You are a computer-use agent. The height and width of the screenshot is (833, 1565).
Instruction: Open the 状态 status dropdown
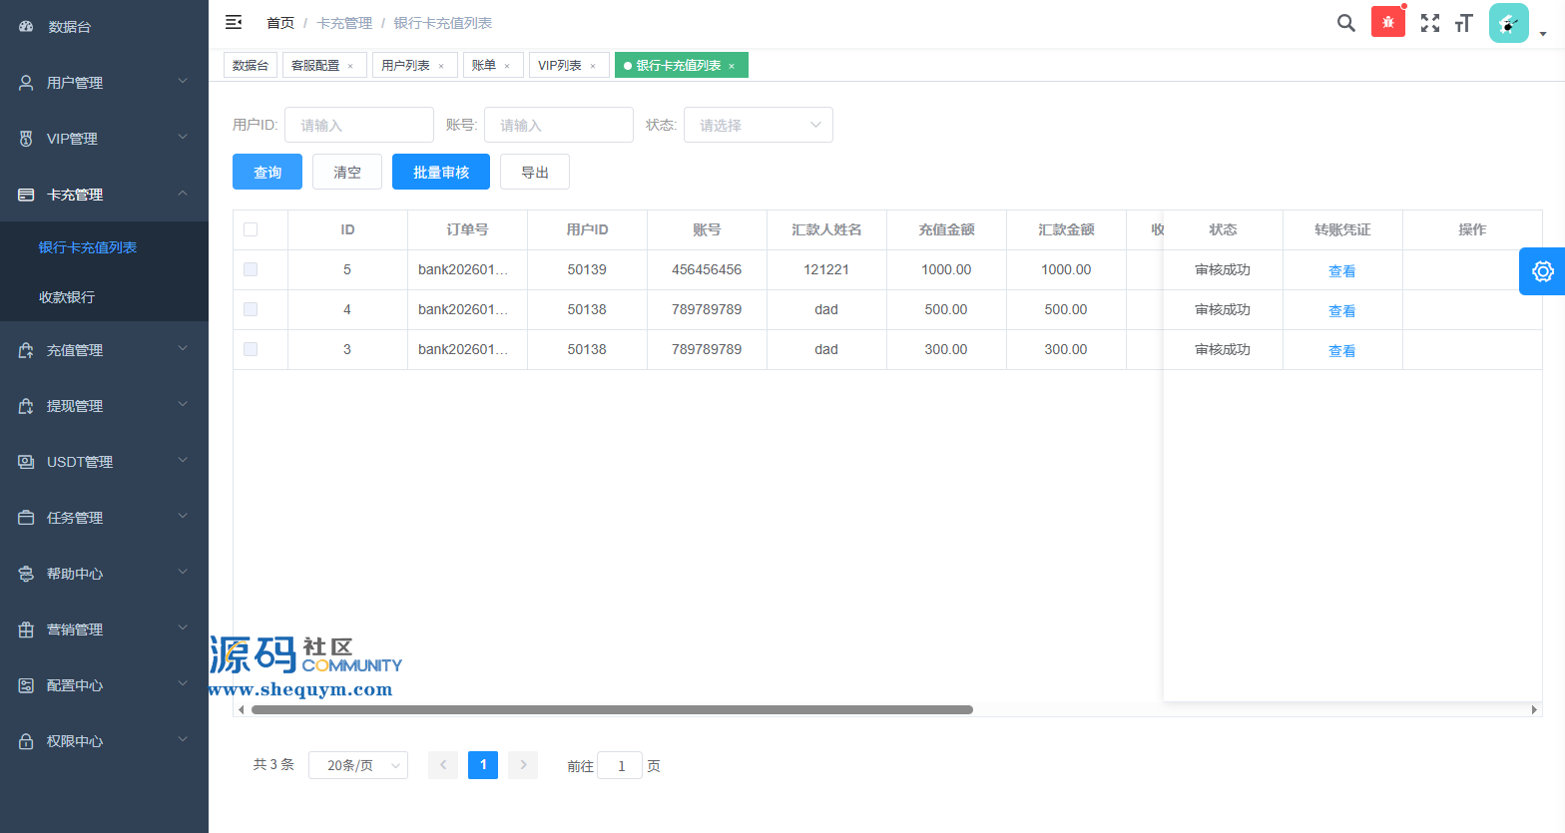pos(758,125)
